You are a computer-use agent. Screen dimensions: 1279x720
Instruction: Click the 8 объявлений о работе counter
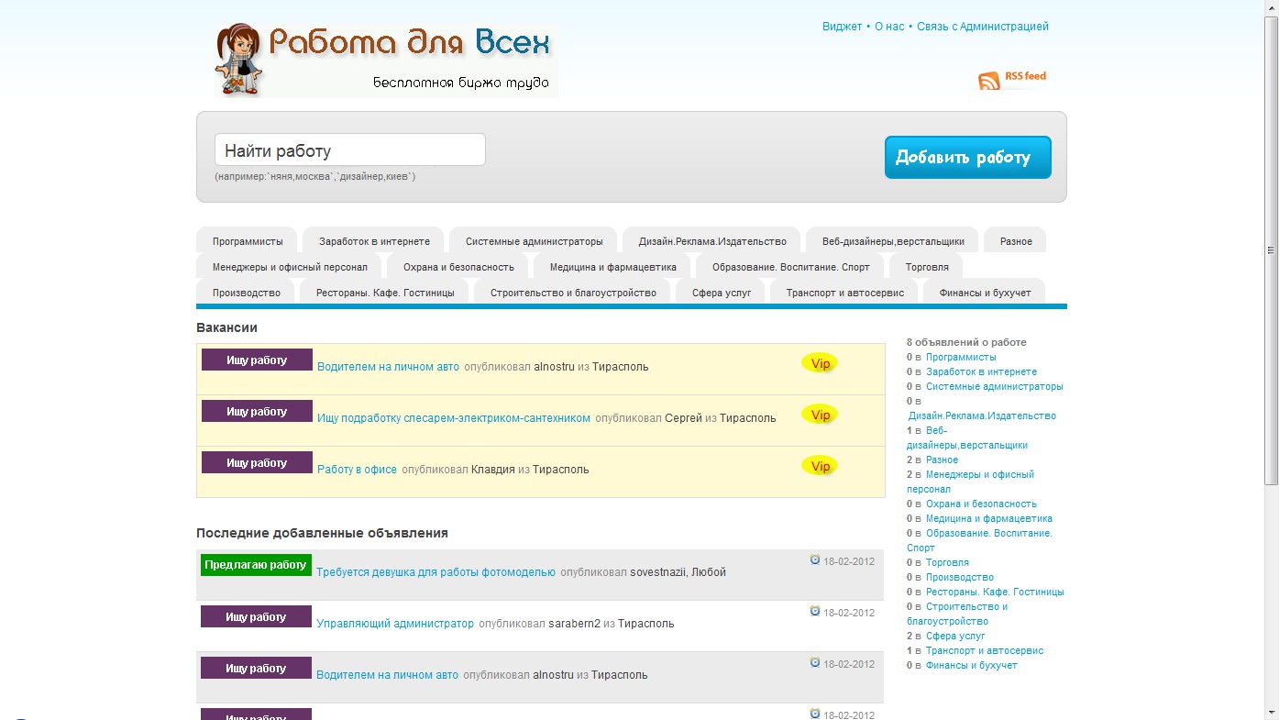tap(966, 342)
